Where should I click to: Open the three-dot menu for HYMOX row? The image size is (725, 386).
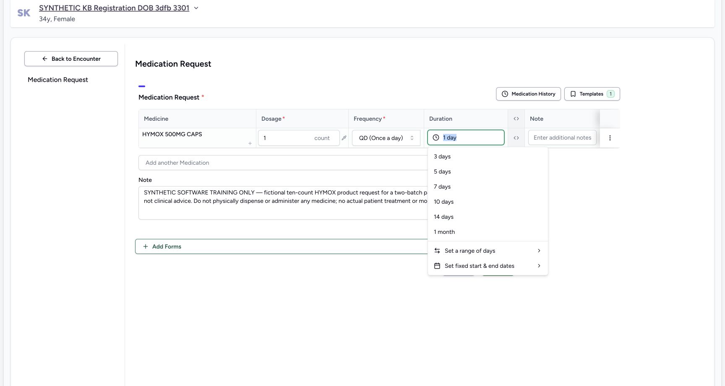[610, 138]
